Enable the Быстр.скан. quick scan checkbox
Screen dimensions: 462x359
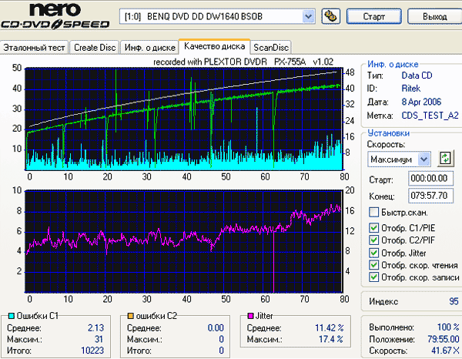pyautogui.click(x=373, y=212)
